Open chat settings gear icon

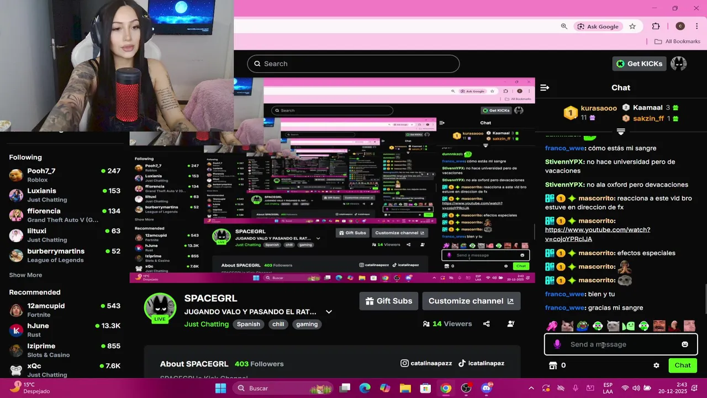[656, 365]
